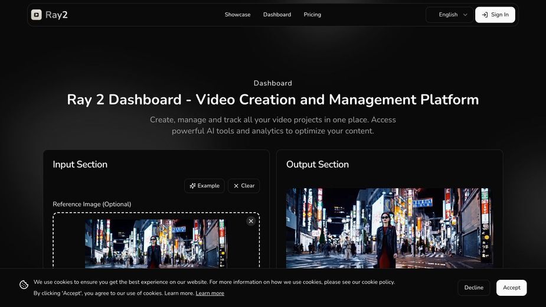
Task: Click the Ray2 logo icon
Action: pyautogui.click(x=36, y=15)
